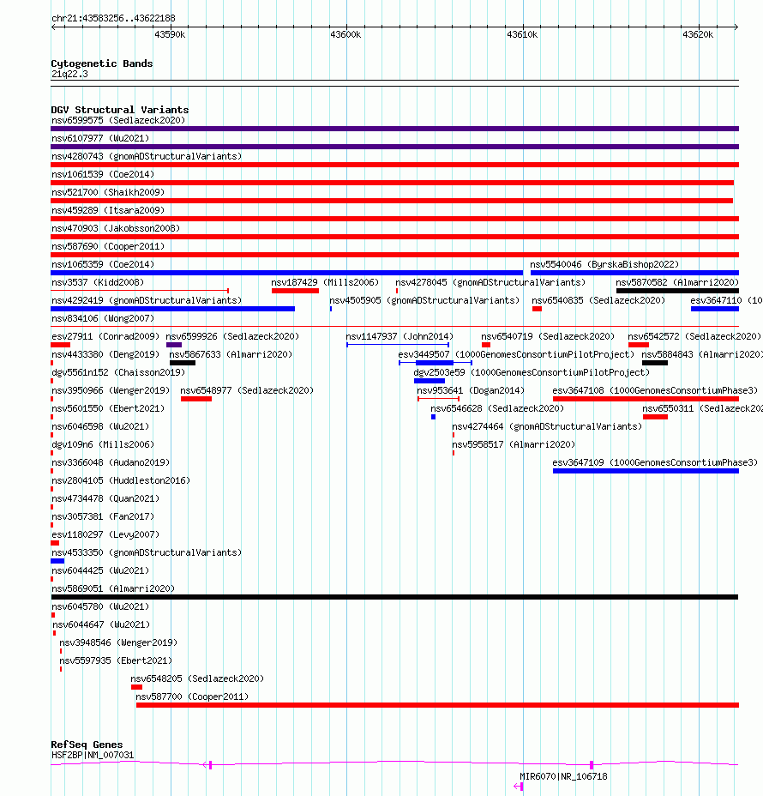Open nsv6044425 (Wu2021) variant
The image size is (763, 796).
100,571
